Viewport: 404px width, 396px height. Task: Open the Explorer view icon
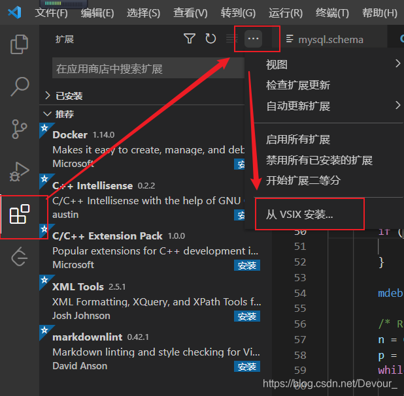[x=19, y=44]
